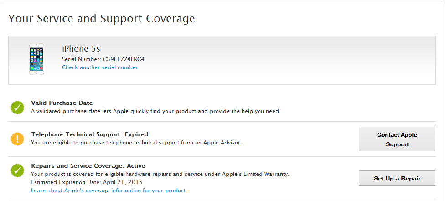Click the iPhone 5s product image

coord(36,59)
